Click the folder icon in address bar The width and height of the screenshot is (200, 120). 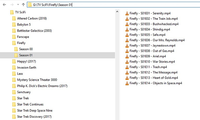[x=30, y=5]
